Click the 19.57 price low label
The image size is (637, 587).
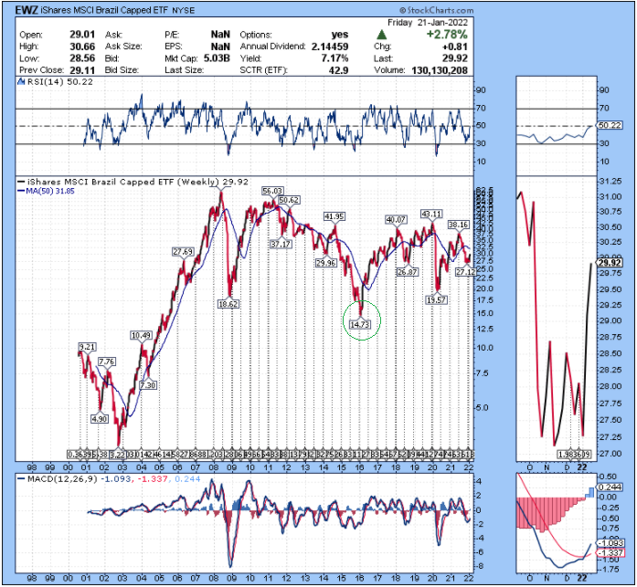(x=436, y=299)
